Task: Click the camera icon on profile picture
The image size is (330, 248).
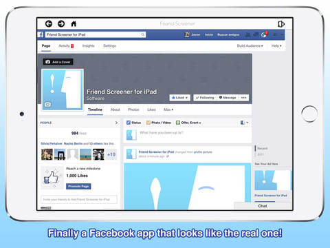Action: pos(47,104)
